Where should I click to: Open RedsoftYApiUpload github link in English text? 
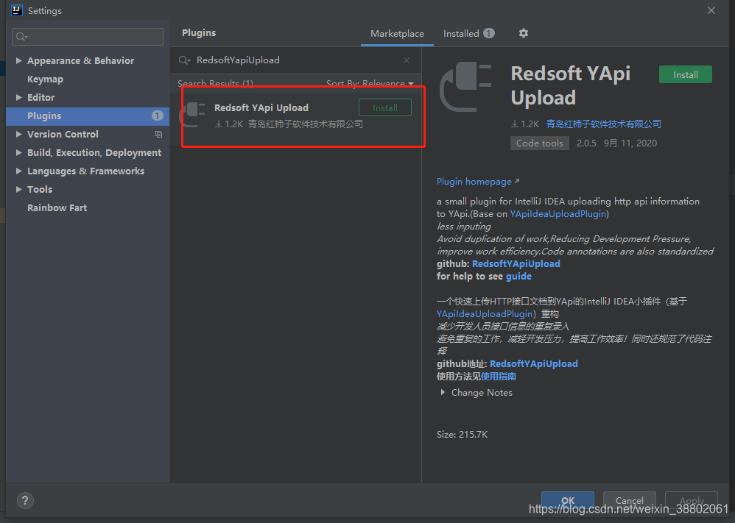coord(516,263)
